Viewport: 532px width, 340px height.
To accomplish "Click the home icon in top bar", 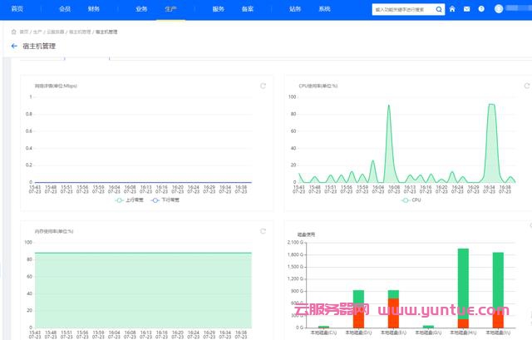I will pyautogui.click(x=452, y=9).
